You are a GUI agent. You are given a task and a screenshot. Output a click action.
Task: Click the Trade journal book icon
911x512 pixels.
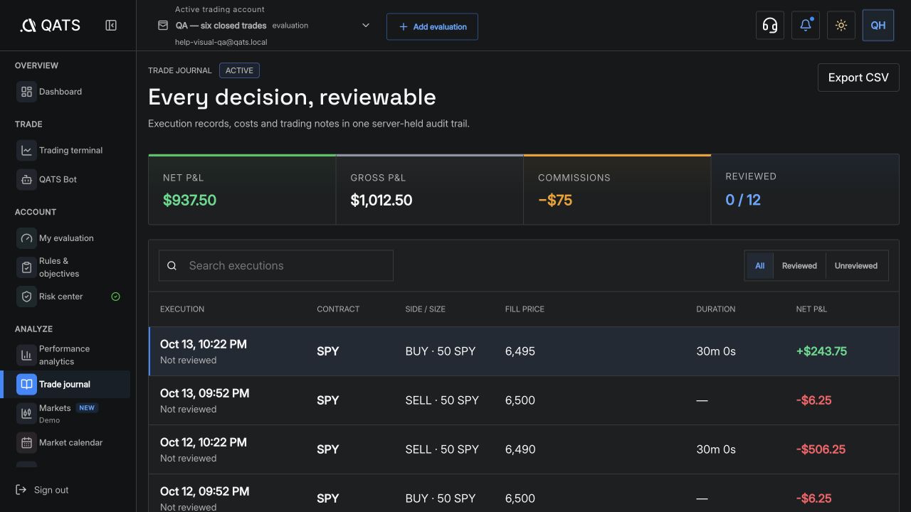coord(26,384)
